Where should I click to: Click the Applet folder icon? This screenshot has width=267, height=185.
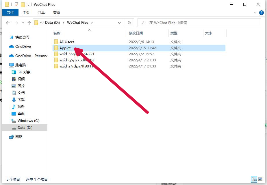(x=56, y=48)
